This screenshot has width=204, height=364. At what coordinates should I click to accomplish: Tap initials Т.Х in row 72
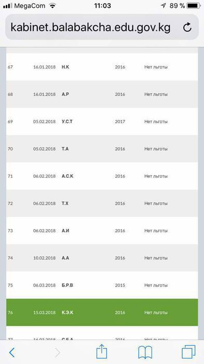coord(65,203)
